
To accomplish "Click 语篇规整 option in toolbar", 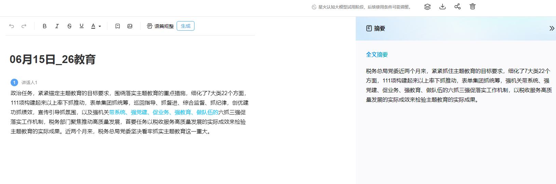I will coord(160,26).
